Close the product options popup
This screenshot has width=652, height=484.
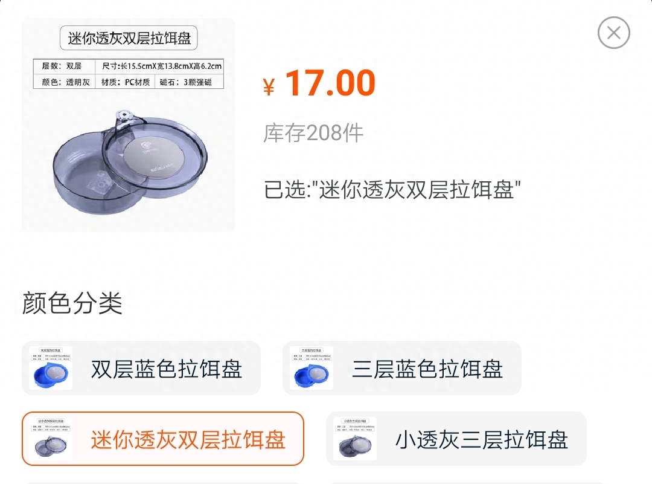click(x=614, y=33)
